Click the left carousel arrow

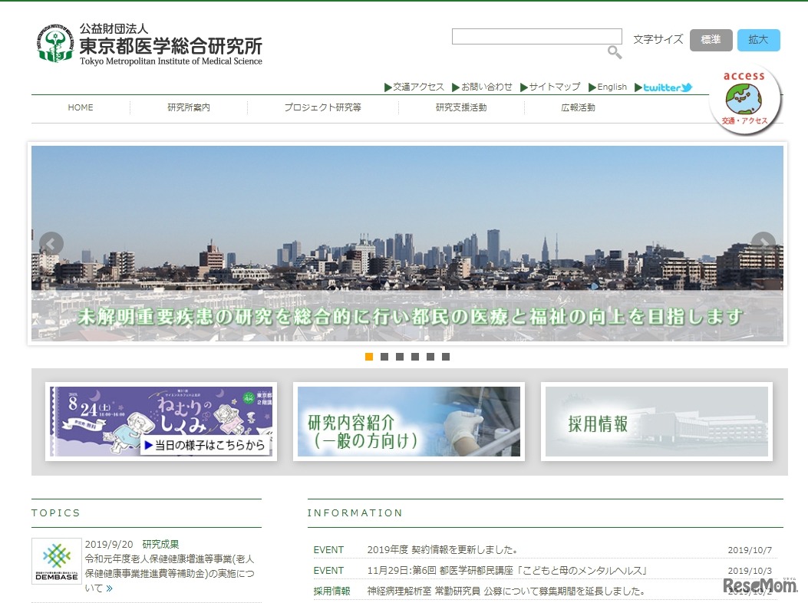point(51,244)
